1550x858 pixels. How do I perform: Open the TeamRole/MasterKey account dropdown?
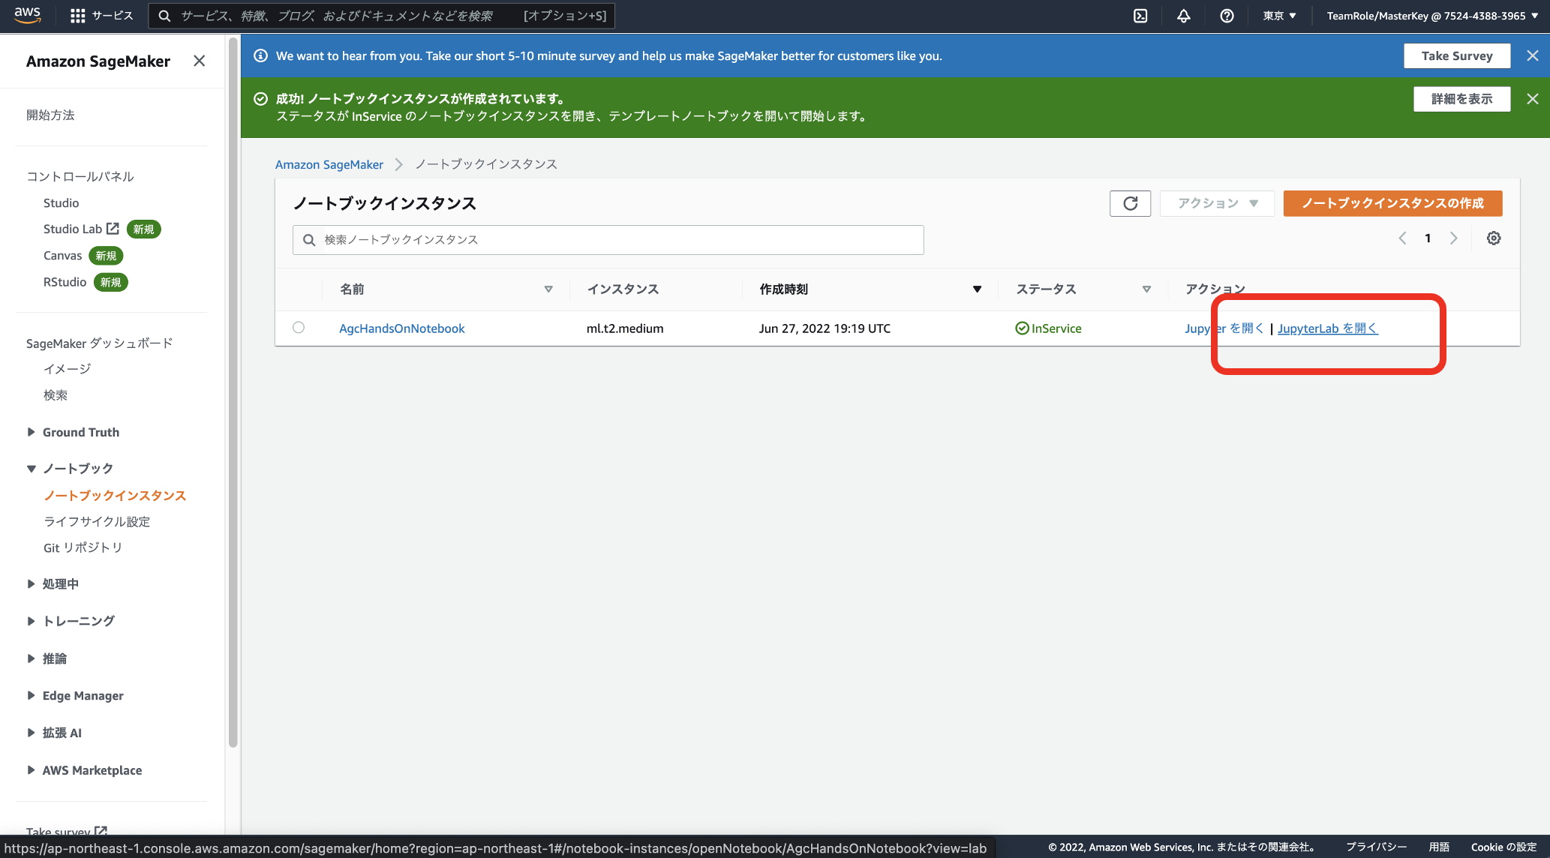pyautogui.click(x=1432, y=16)
